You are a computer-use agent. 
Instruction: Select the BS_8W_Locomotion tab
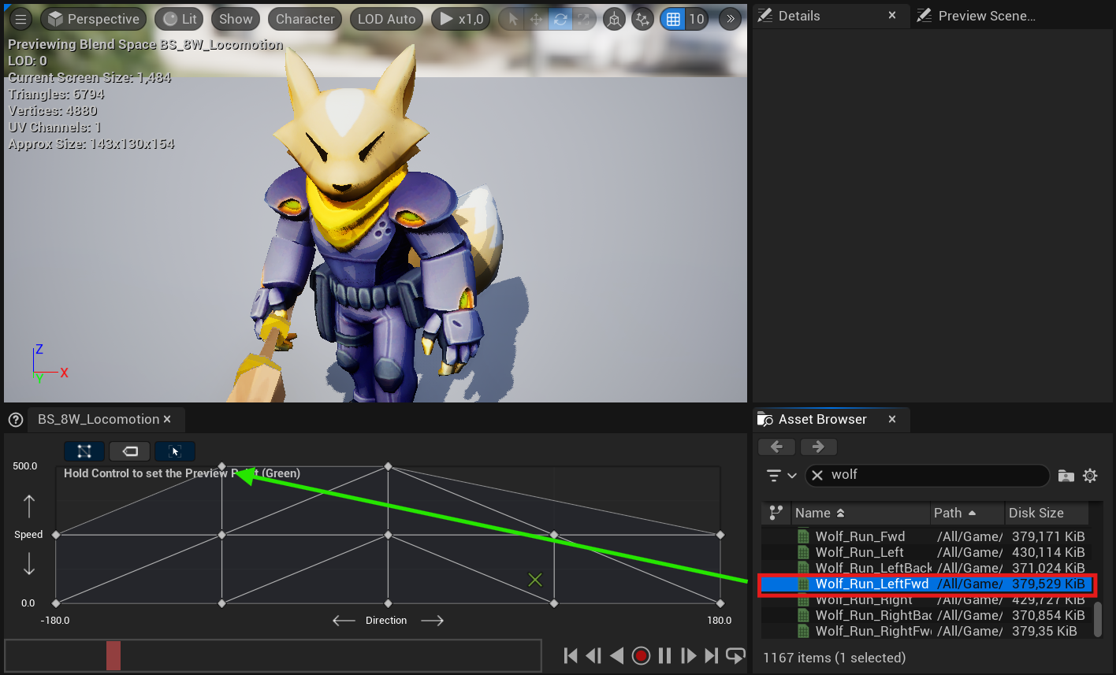click(99, 419)
